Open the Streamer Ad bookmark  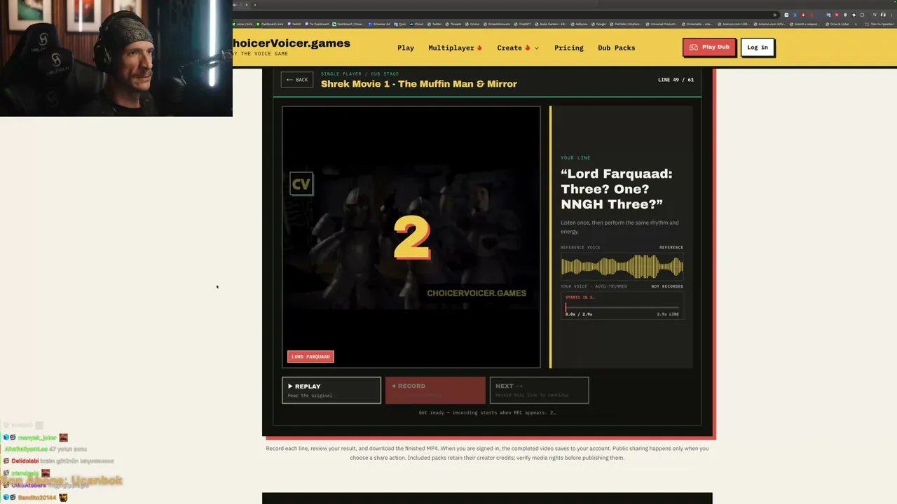coord(380,24)
